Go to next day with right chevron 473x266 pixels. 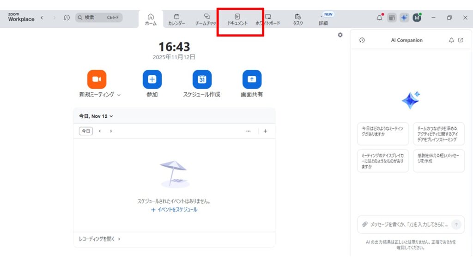(x=111, y=131)
